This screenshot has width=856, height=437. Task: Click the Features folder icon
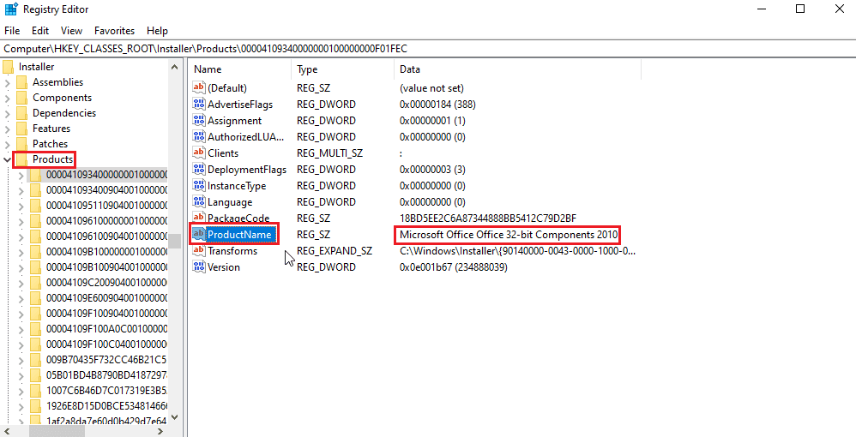pos(21,129)
